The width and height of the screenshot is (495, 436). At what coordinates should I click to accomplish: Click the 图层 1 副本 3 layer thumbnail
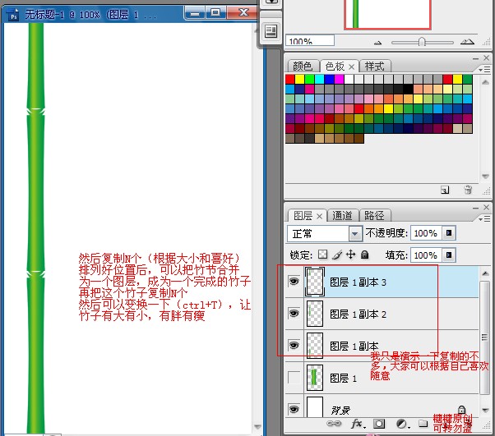pos(315,282)
